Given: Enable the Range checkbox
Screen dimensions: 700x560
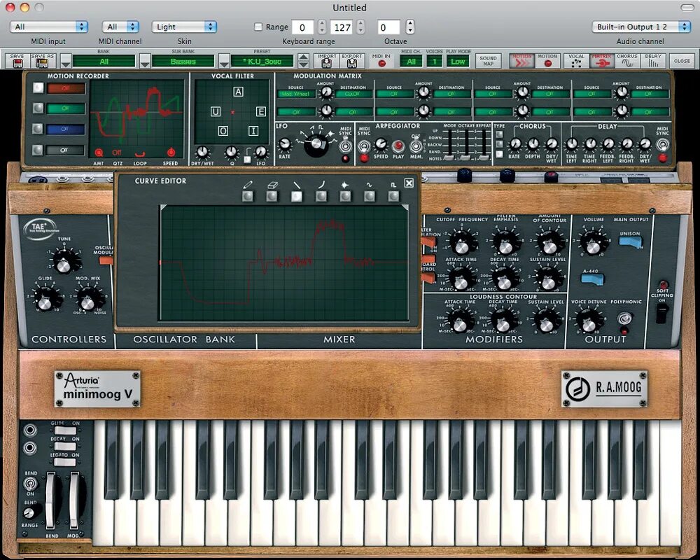Looking at the screenshot, I should (x=258, y=27).
